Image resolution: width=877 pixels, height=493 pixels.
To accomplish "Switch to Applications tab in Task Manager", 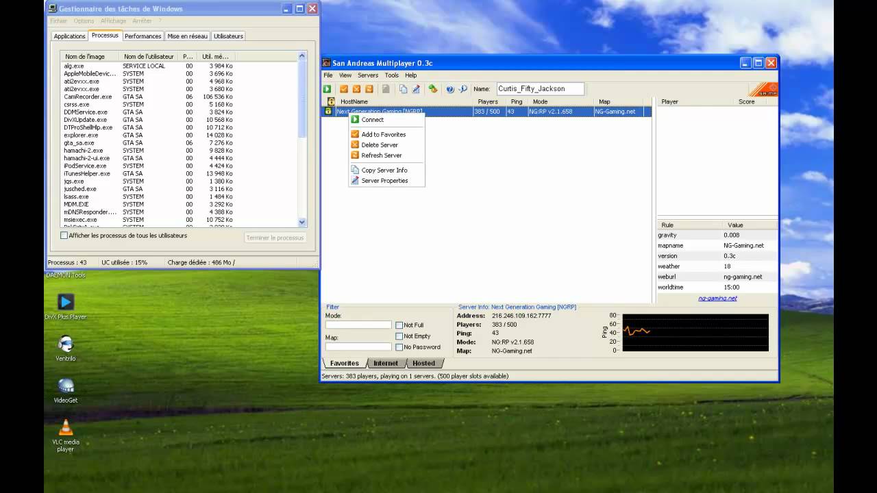I will pos(70,36).
